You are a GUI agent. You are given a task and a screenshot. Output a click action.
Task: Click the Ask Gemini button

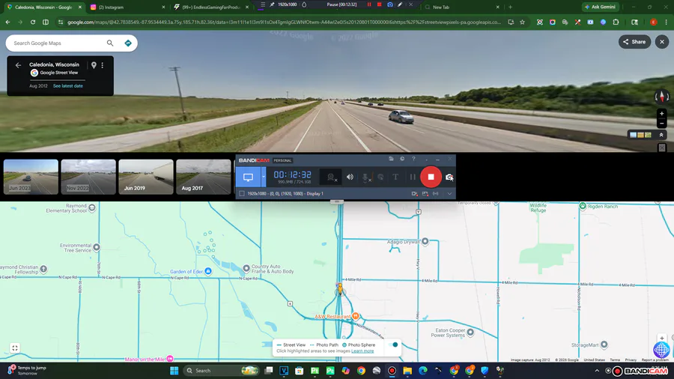pos(601,7)
